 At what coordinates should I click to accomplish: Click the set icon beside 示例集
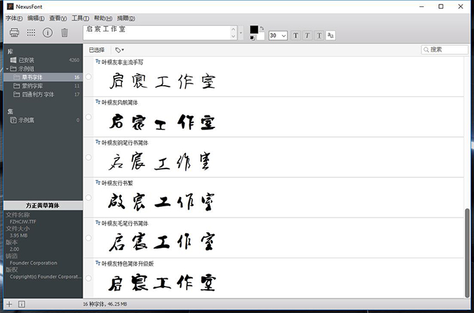pyautogui.click(x=13, y=120)
